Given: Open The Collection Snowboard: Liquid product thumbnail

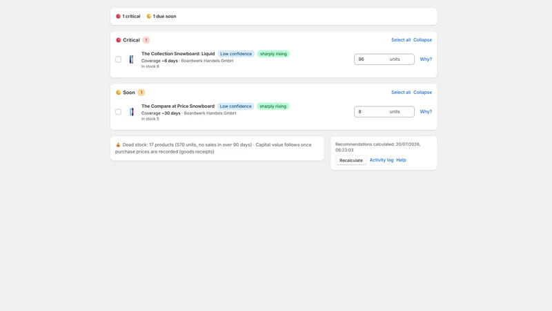Looking at the screenshot, I should pos(131,59).
